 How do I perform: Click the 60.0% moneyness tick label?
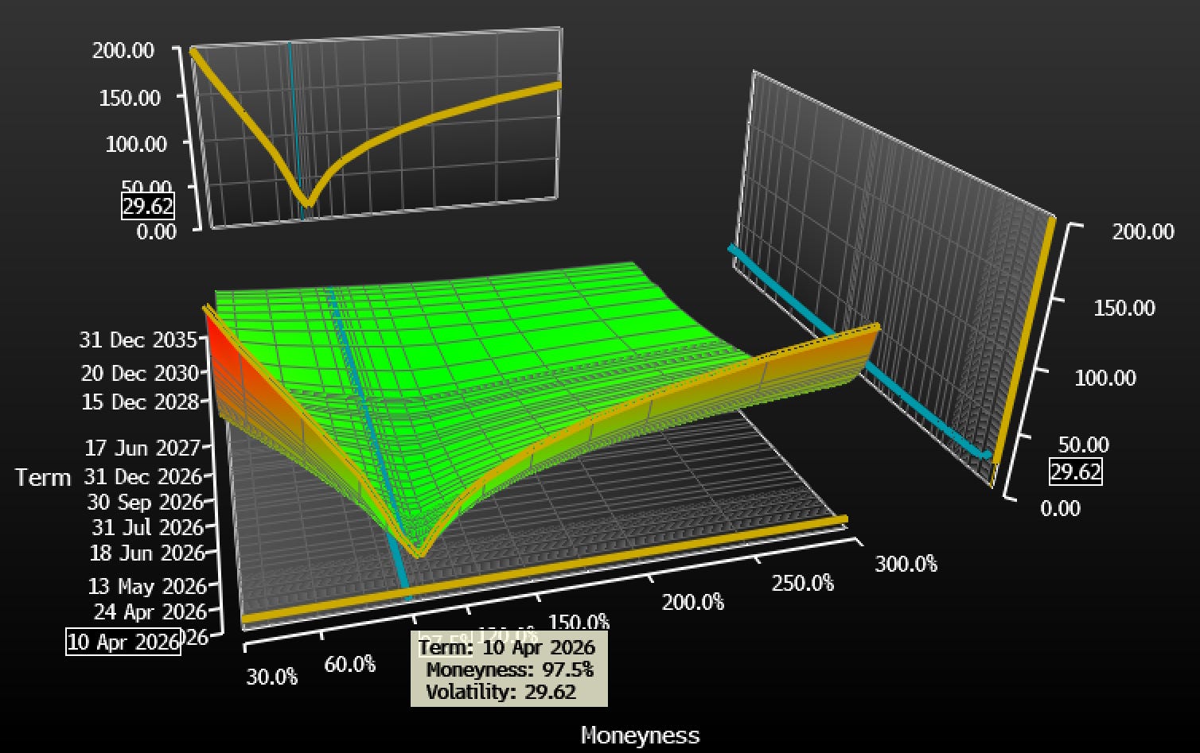(x=350, y=664)
